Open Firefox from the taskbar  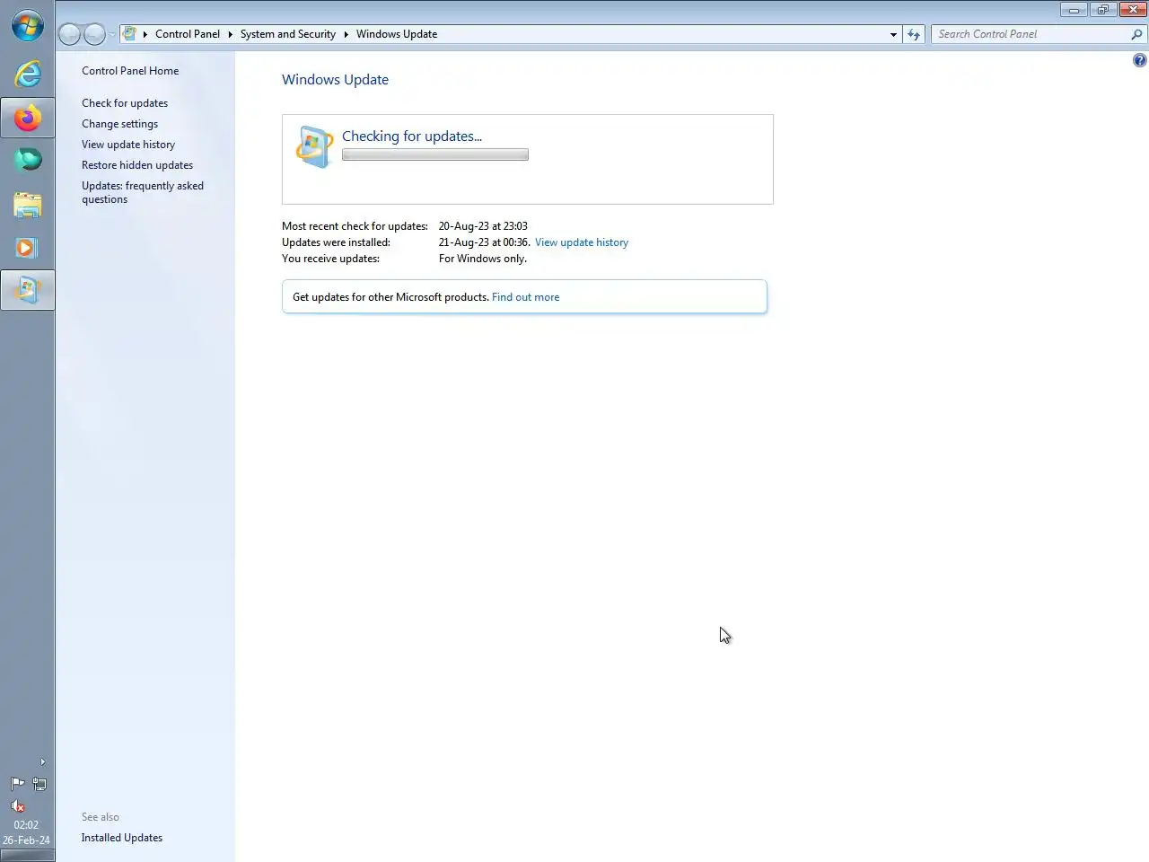27,118
